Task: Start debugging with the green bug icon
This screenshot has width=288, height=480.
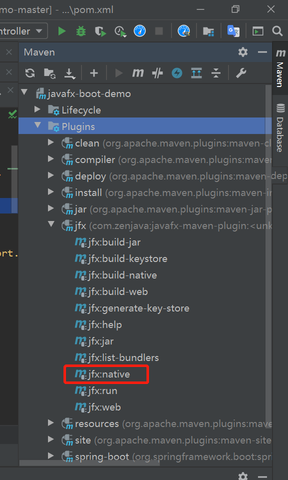Action: click(81, 31)
